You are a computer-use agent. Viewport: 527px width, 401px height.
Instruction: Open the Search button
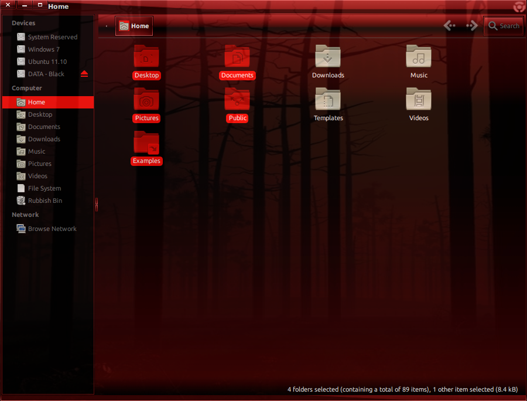pyautogui.click(x=504, y=26)
